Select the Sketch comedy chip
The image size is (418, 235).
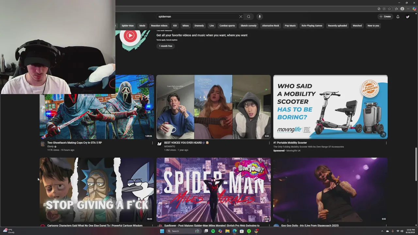249,26
